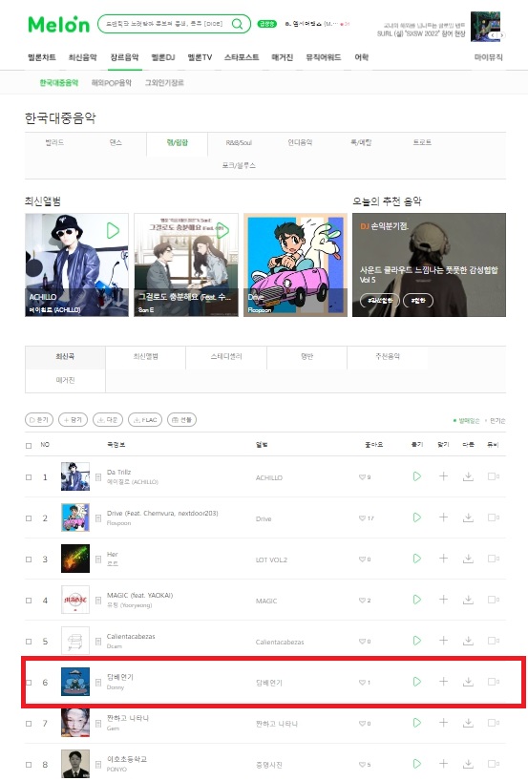528x781 pixels.
Task: Advance the banner with the next arrow
Action: pyautogui.click(x=501, y=35)
